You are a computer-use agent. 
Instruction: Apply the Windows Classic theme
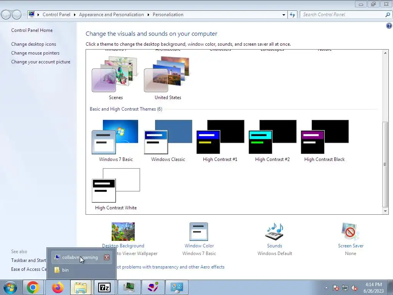click(168, 141)
